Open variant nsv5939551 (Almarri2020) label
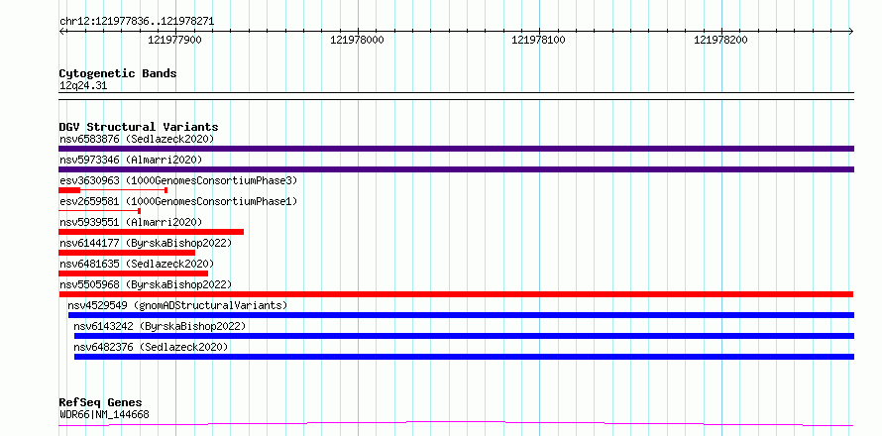The image size is (882, 436). 131,222
